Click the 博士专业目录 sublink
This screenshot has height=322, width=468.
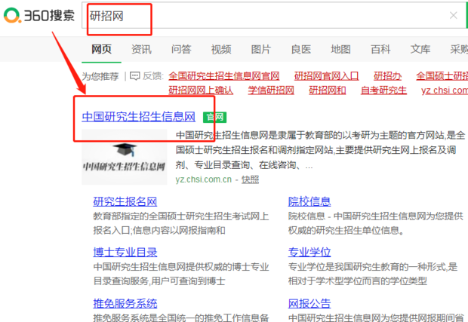pos(125,253)
